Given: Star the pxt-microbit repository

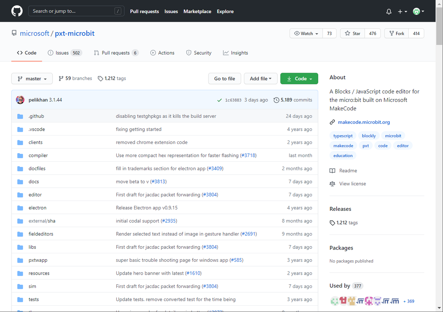Looking at the screenshot, I should pos(353,33).
